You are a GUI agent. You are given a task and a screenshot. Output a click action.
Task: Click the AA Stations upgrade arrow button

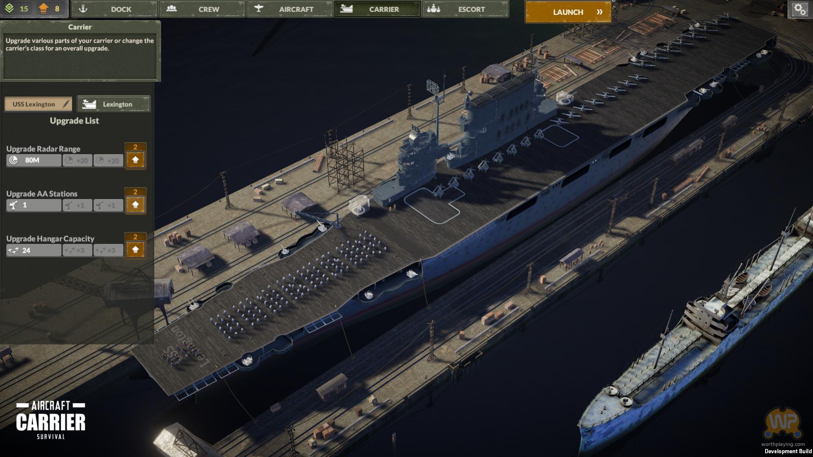[135, 205]
